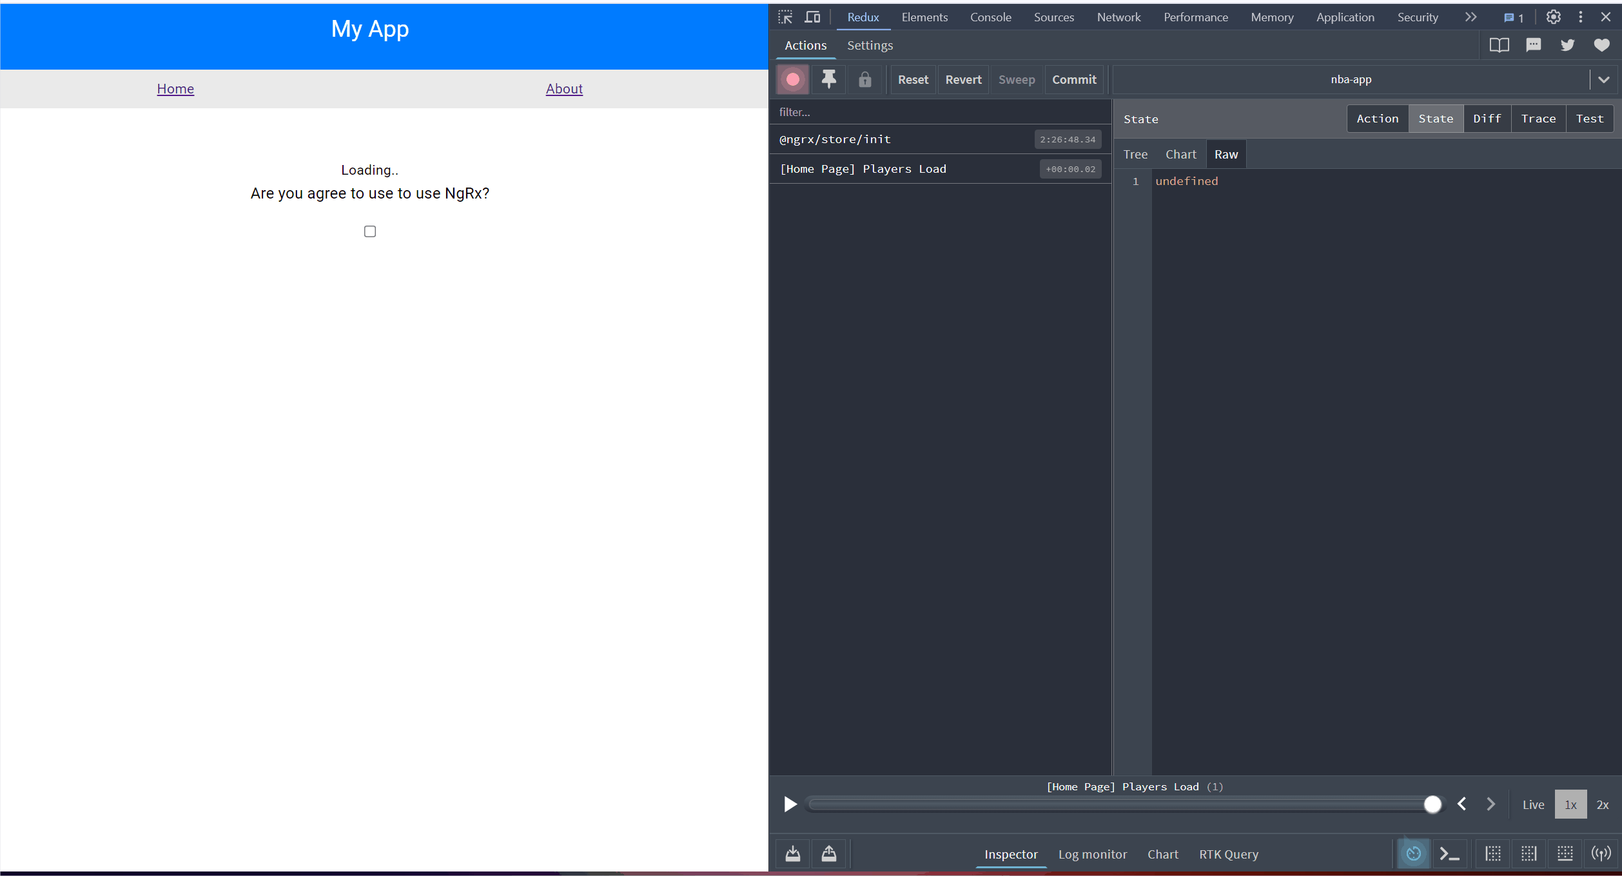Pause recording with the red record button
The image size is (1622, 876).
[x=792, y=79]
